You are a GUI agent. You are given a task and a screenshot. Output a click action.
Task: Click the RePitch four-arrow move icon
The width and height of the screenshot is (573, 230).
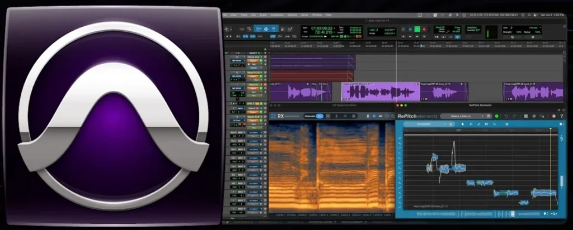[x=507, y=124]
